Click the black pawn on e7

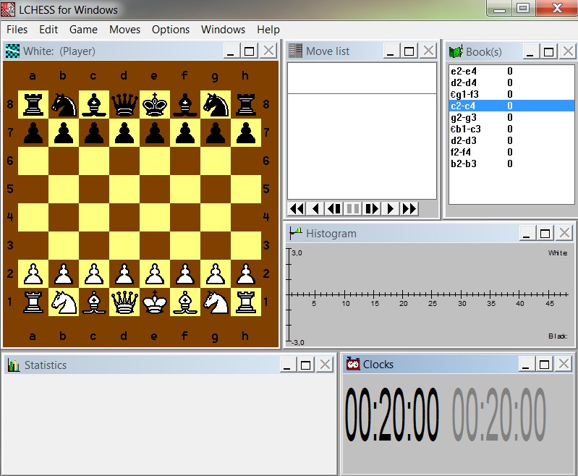(155, 132)
